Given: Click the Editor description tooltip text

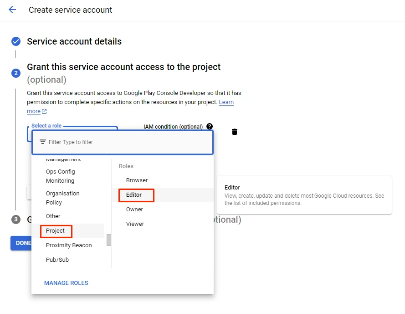Looking at the screenshot, I should (304, 199).
